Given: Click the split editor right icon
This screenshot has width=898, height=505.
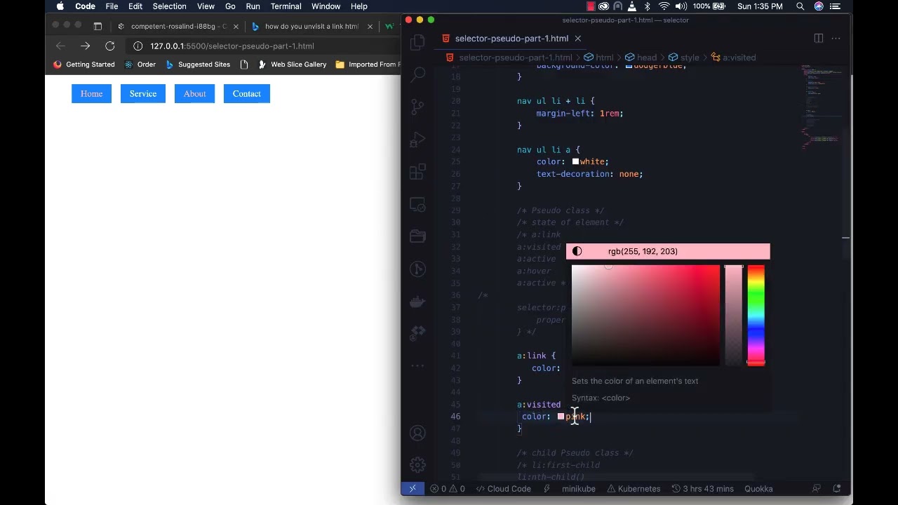Looking at the screenshot, I should pos(818,39).
